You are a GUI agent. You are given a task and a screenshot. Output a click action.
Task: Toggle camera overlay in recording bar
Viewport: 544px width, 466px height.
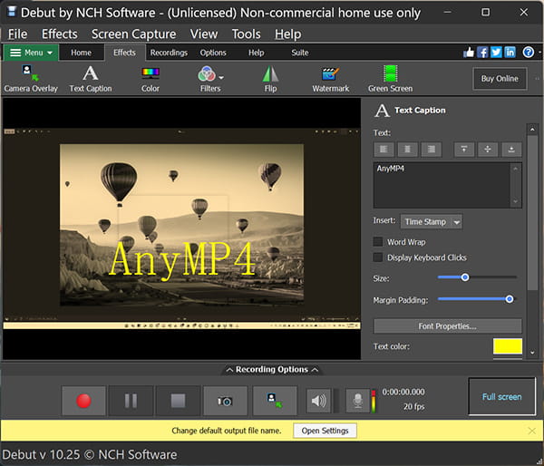click(x=275, y=401)
